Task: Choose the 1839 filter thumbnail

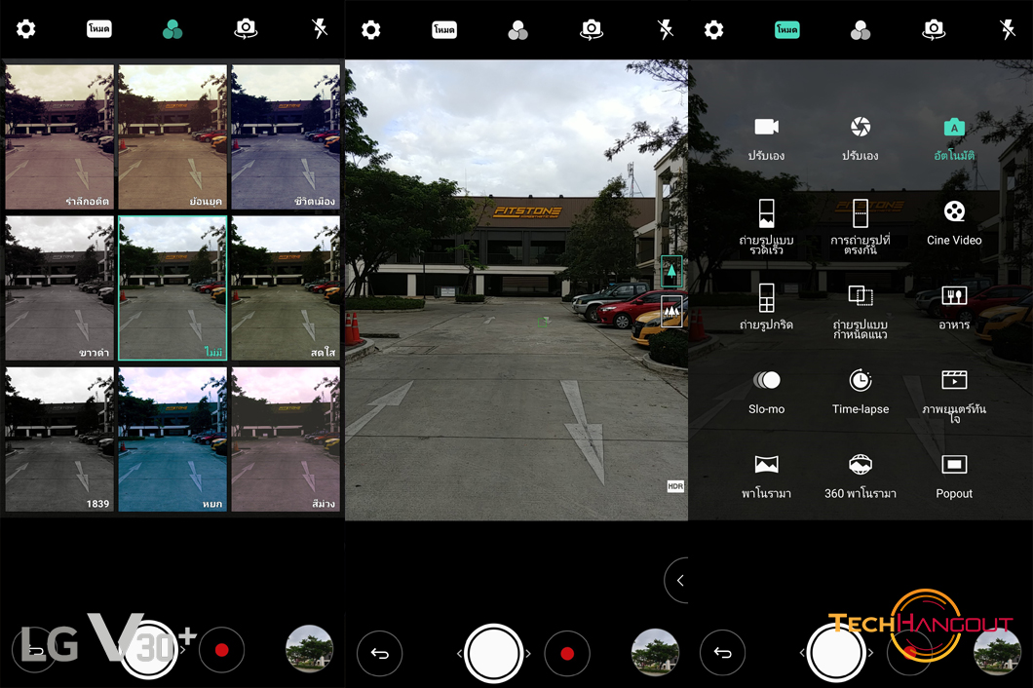Action: coord(59,440)
